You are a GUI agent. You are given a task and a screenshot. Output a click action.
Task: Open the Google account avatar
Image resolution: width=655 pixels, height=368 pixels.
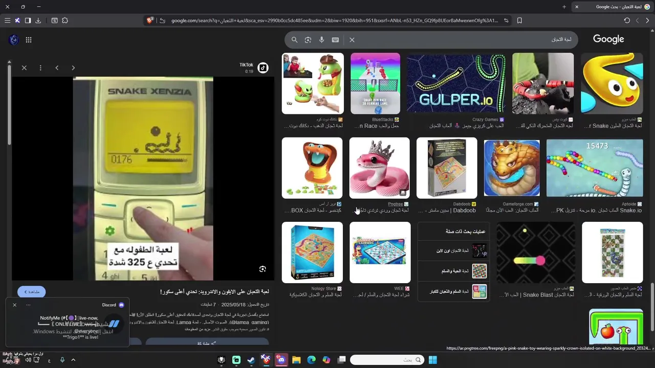[14, 40]
